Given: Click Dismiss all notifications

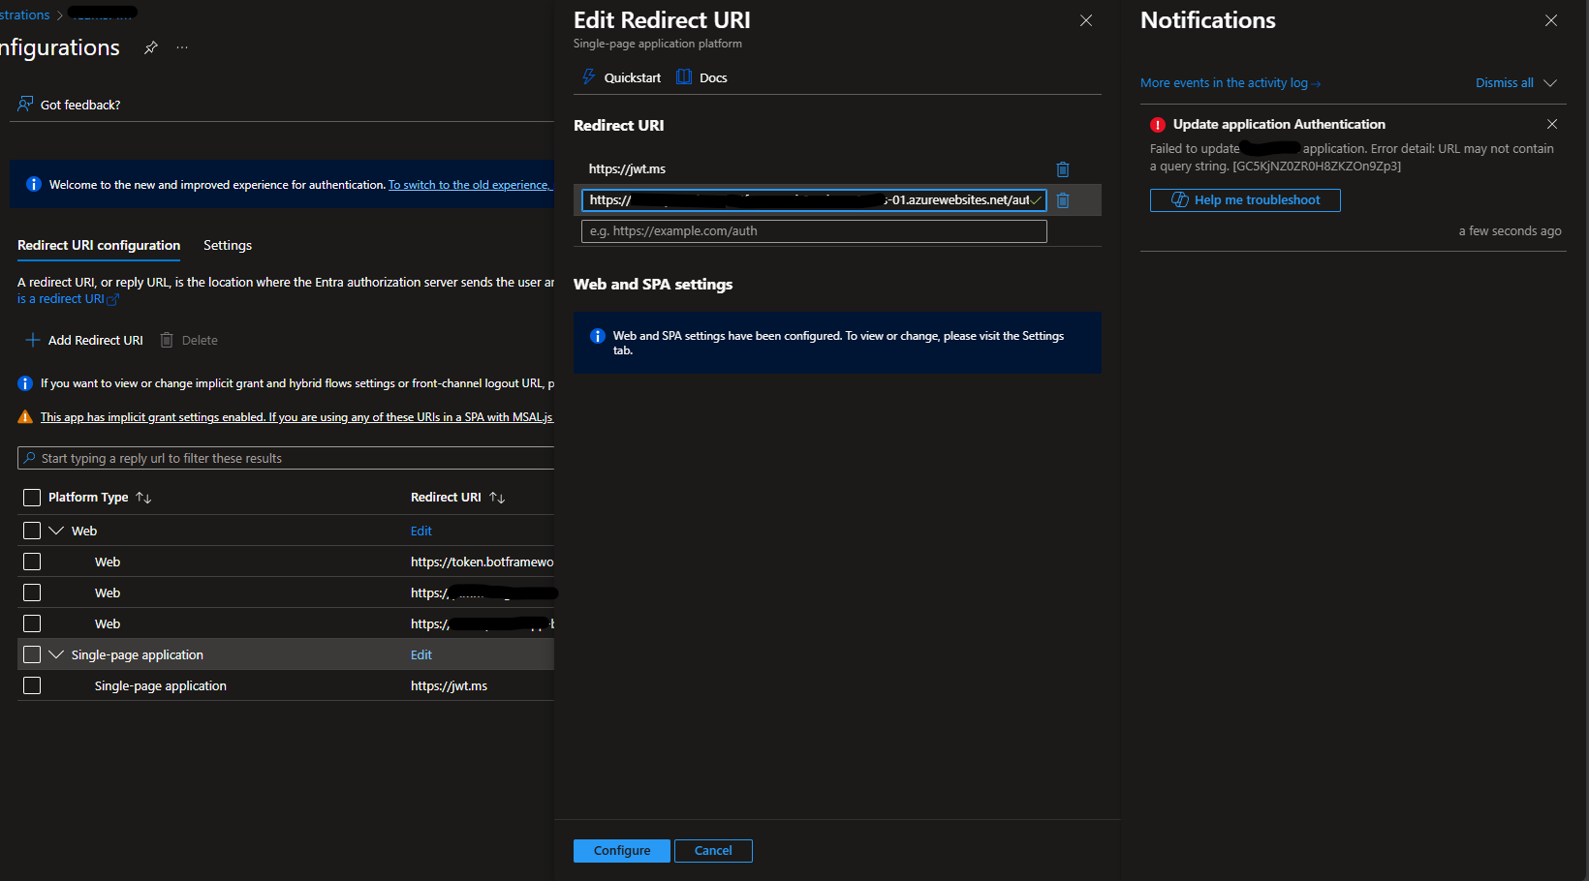Looking at the screenshot, I should coord(1505,83).
